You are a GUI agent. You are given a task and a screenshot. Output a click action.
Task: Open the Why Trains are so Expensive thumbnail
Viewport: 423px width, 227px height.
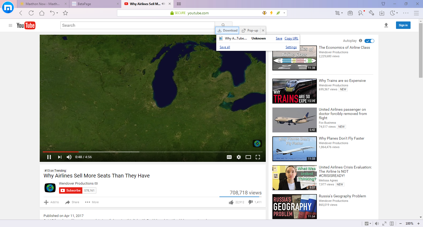pyautogui.click(x=295, y=91)
